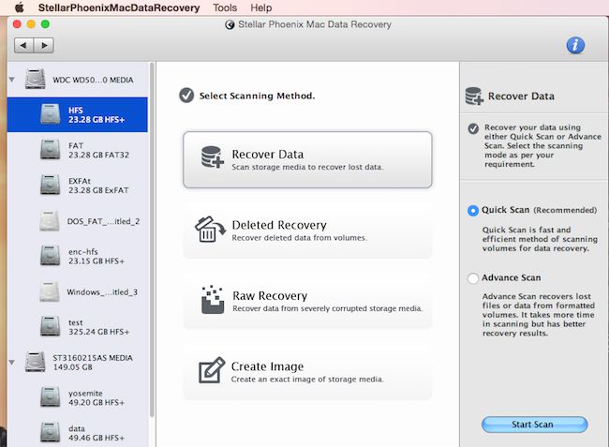The width and height of the screenshot is (609, 447).
Task: Collapse the WDC WD50...0 MEDIA drive tree
Action: [12, 80]
